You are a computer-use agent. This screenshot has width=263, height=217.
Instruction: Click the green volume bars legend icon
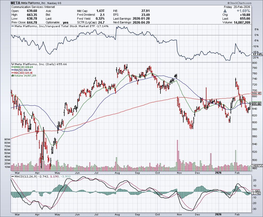point(12,76)
